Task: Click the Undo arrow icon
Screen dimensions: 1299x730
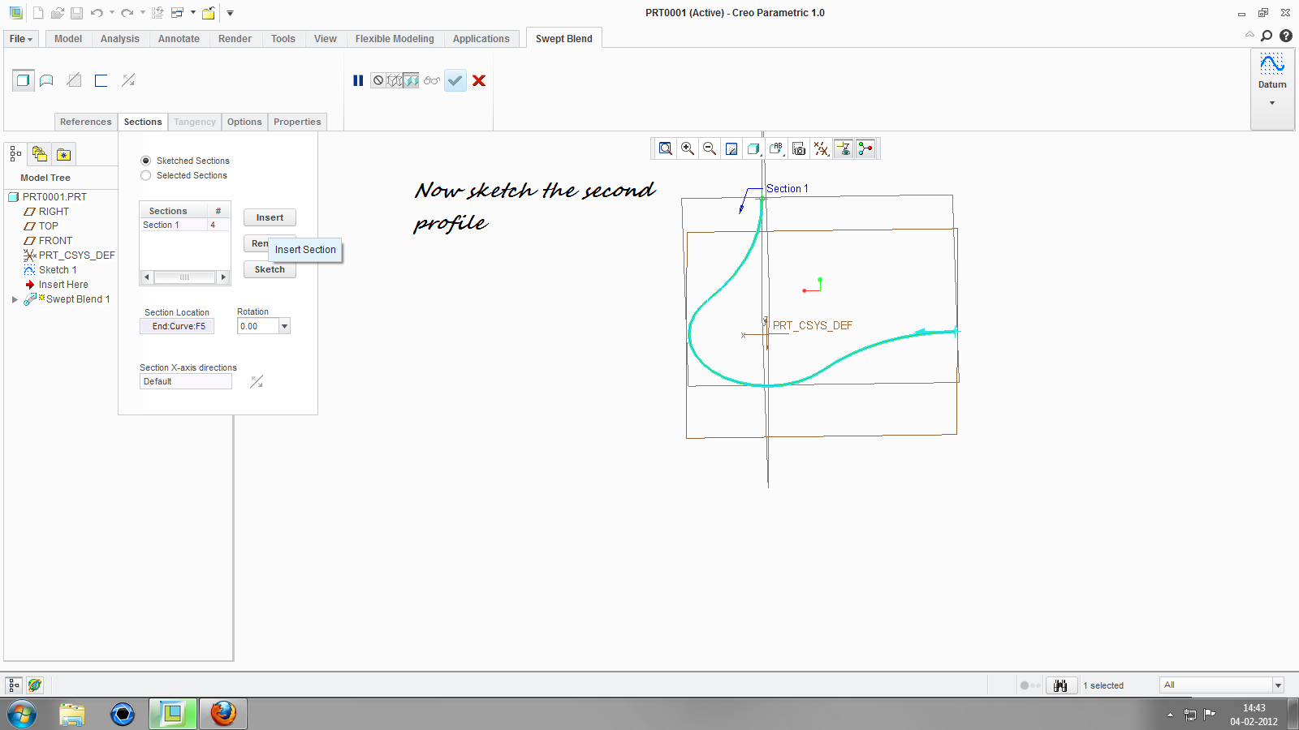Action: pos(97,13)
